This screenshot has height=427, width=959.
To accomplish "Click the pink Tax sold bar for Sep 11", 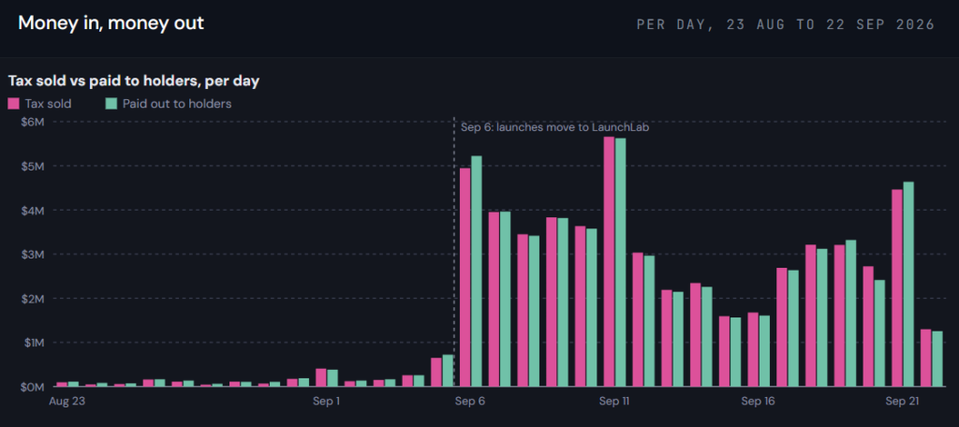I will click(x=609, y=262).
